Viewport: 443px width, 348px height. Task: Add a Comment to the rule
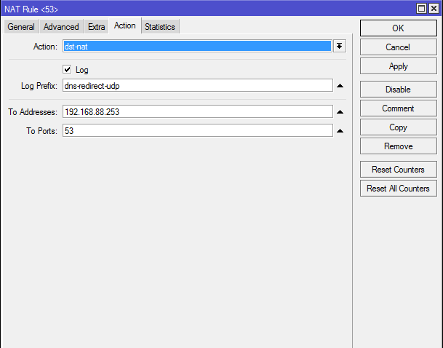[x=399, y=108]
